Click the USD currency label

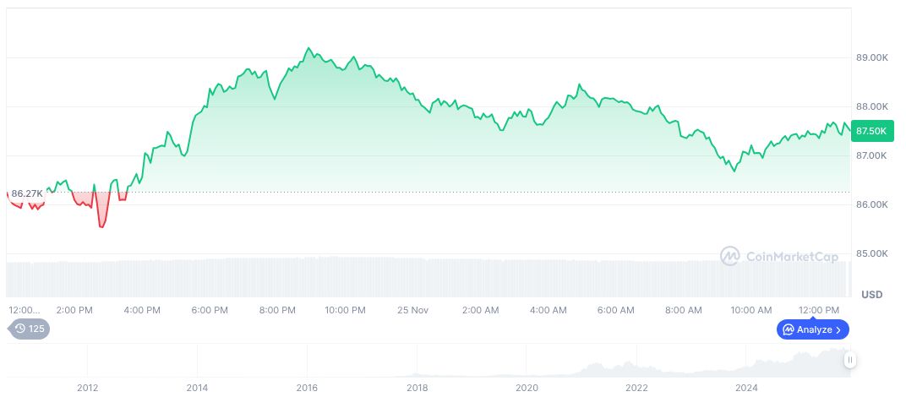click(871, 295)
